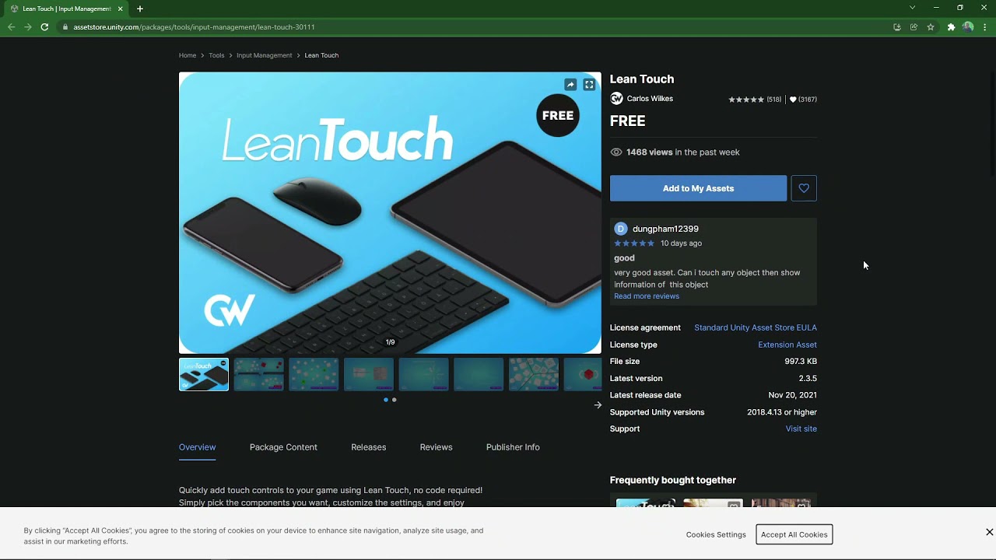Open the Releases tab

pos(368,447)
